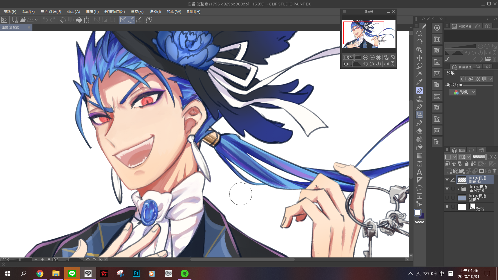Open the 濾鏡(I) filter menu

tap(155, 12)
